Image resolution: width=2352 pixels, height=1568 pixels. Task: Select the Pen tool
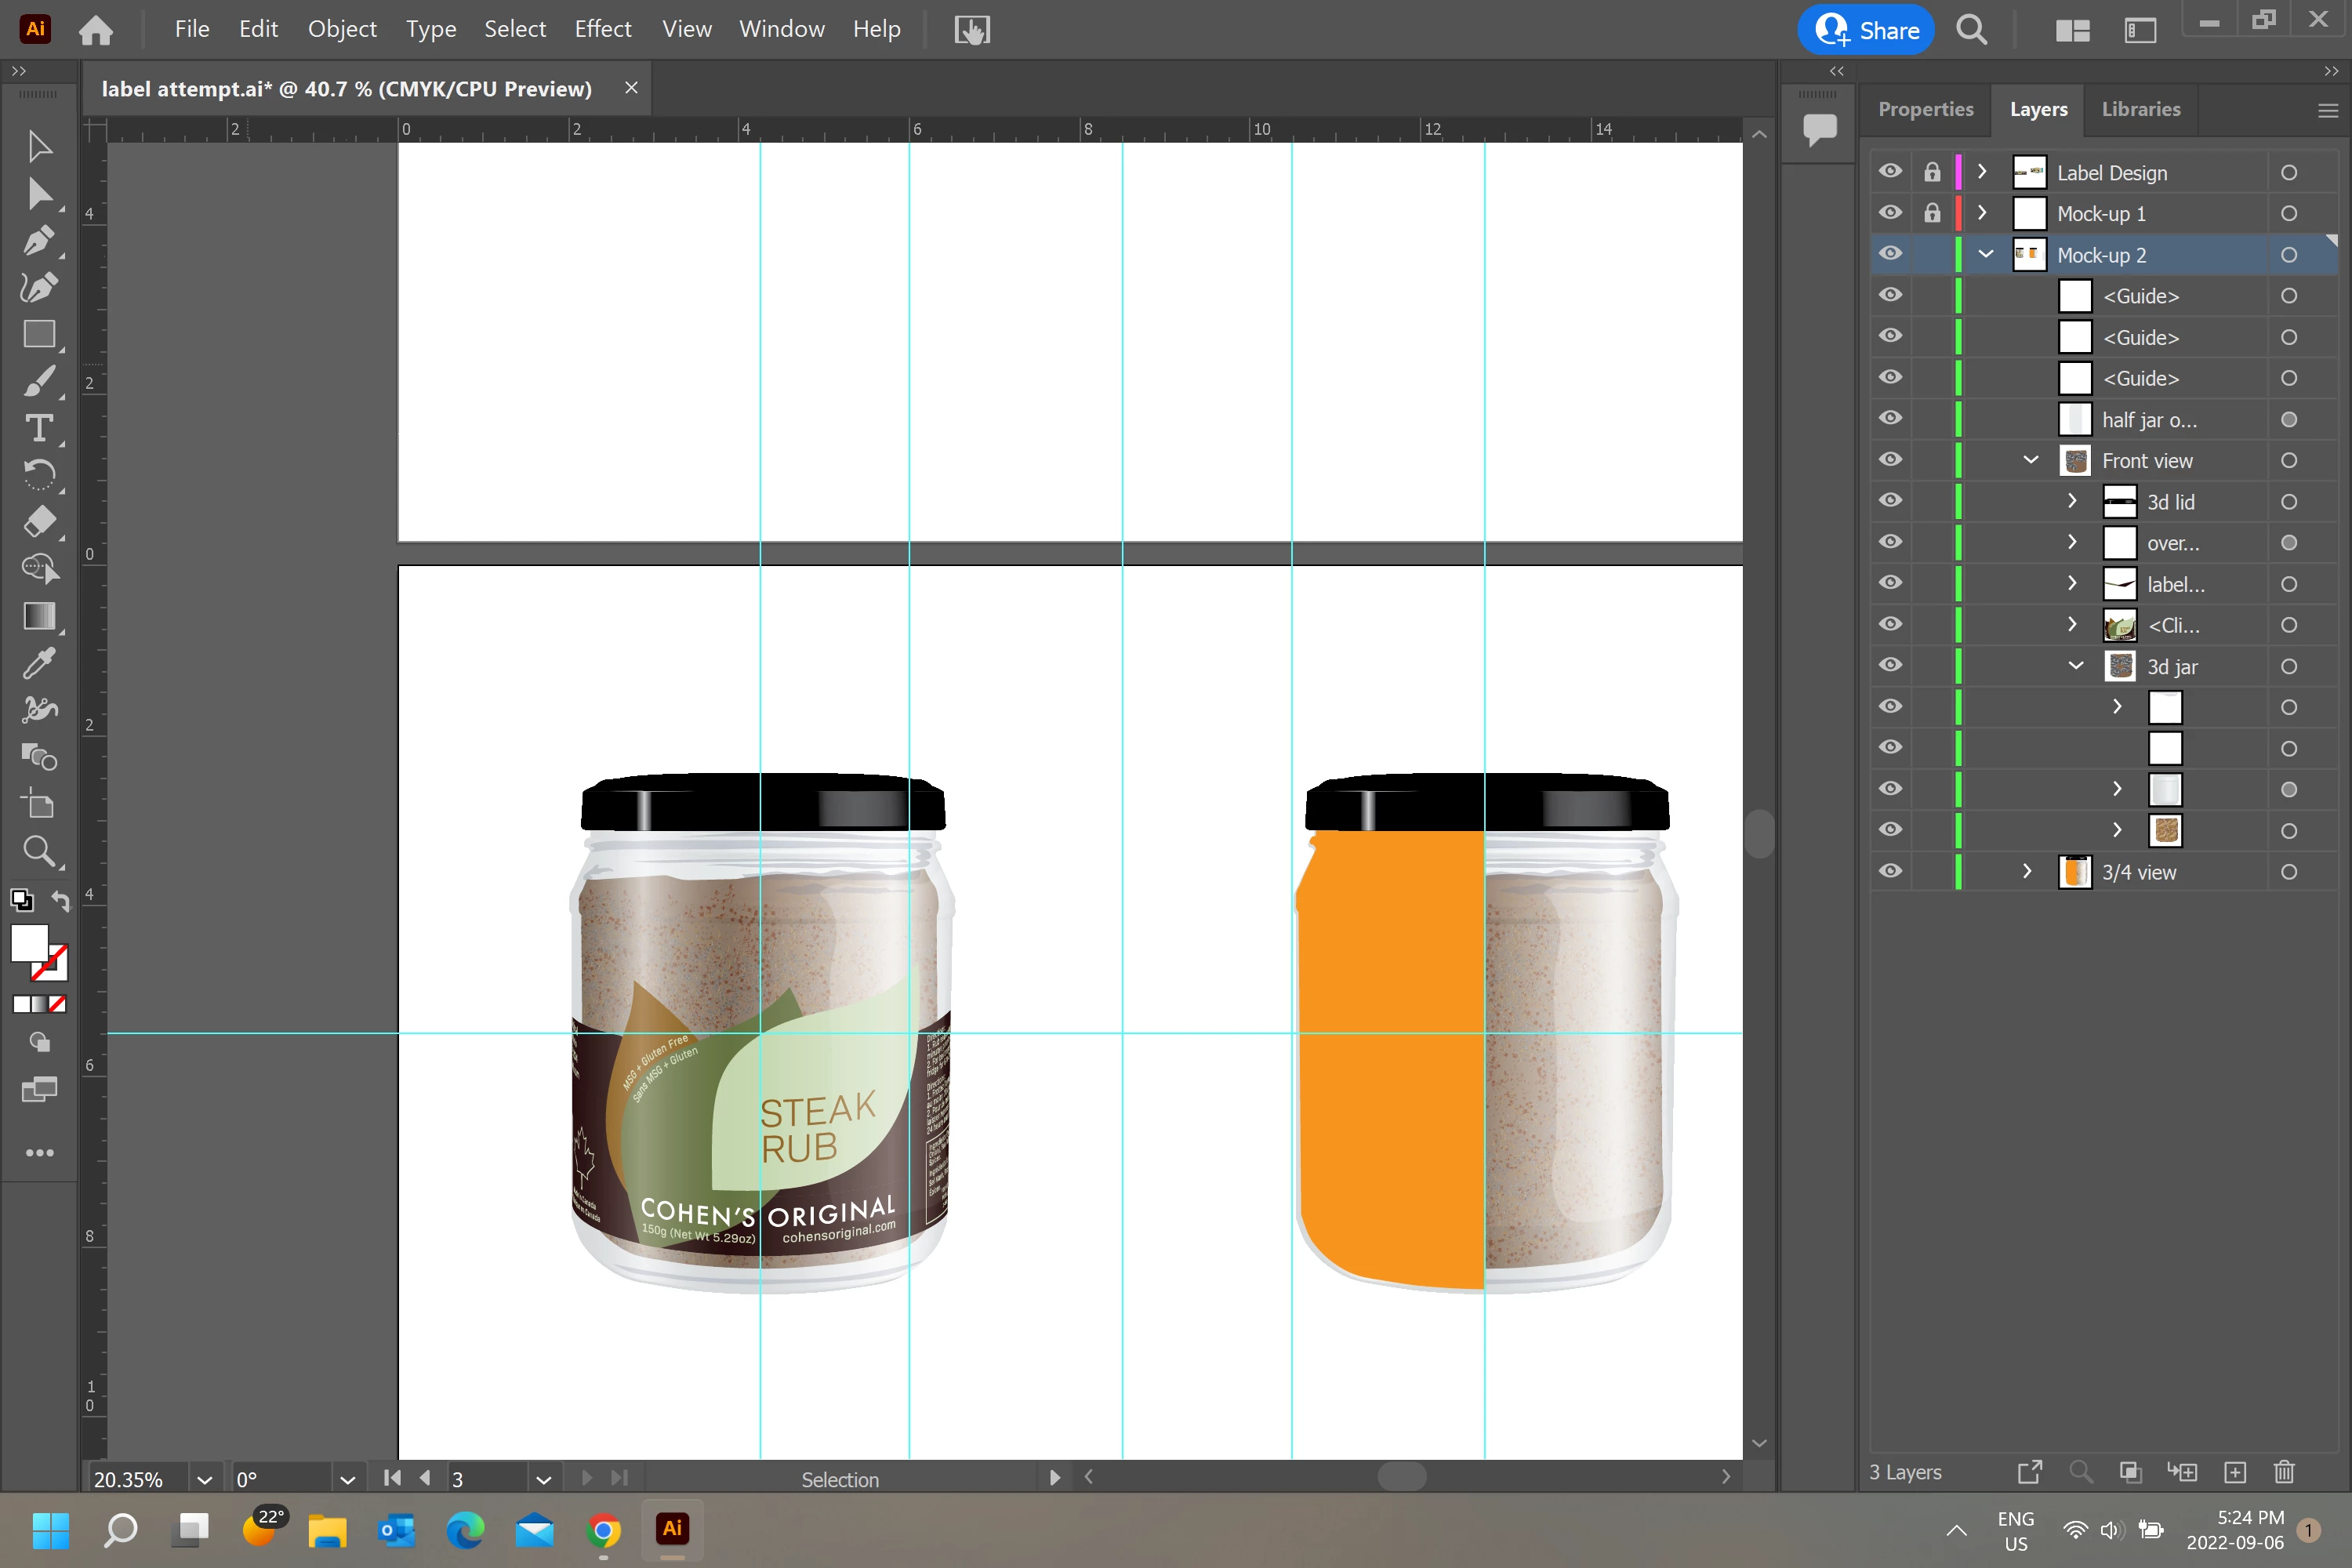point(38,241)
